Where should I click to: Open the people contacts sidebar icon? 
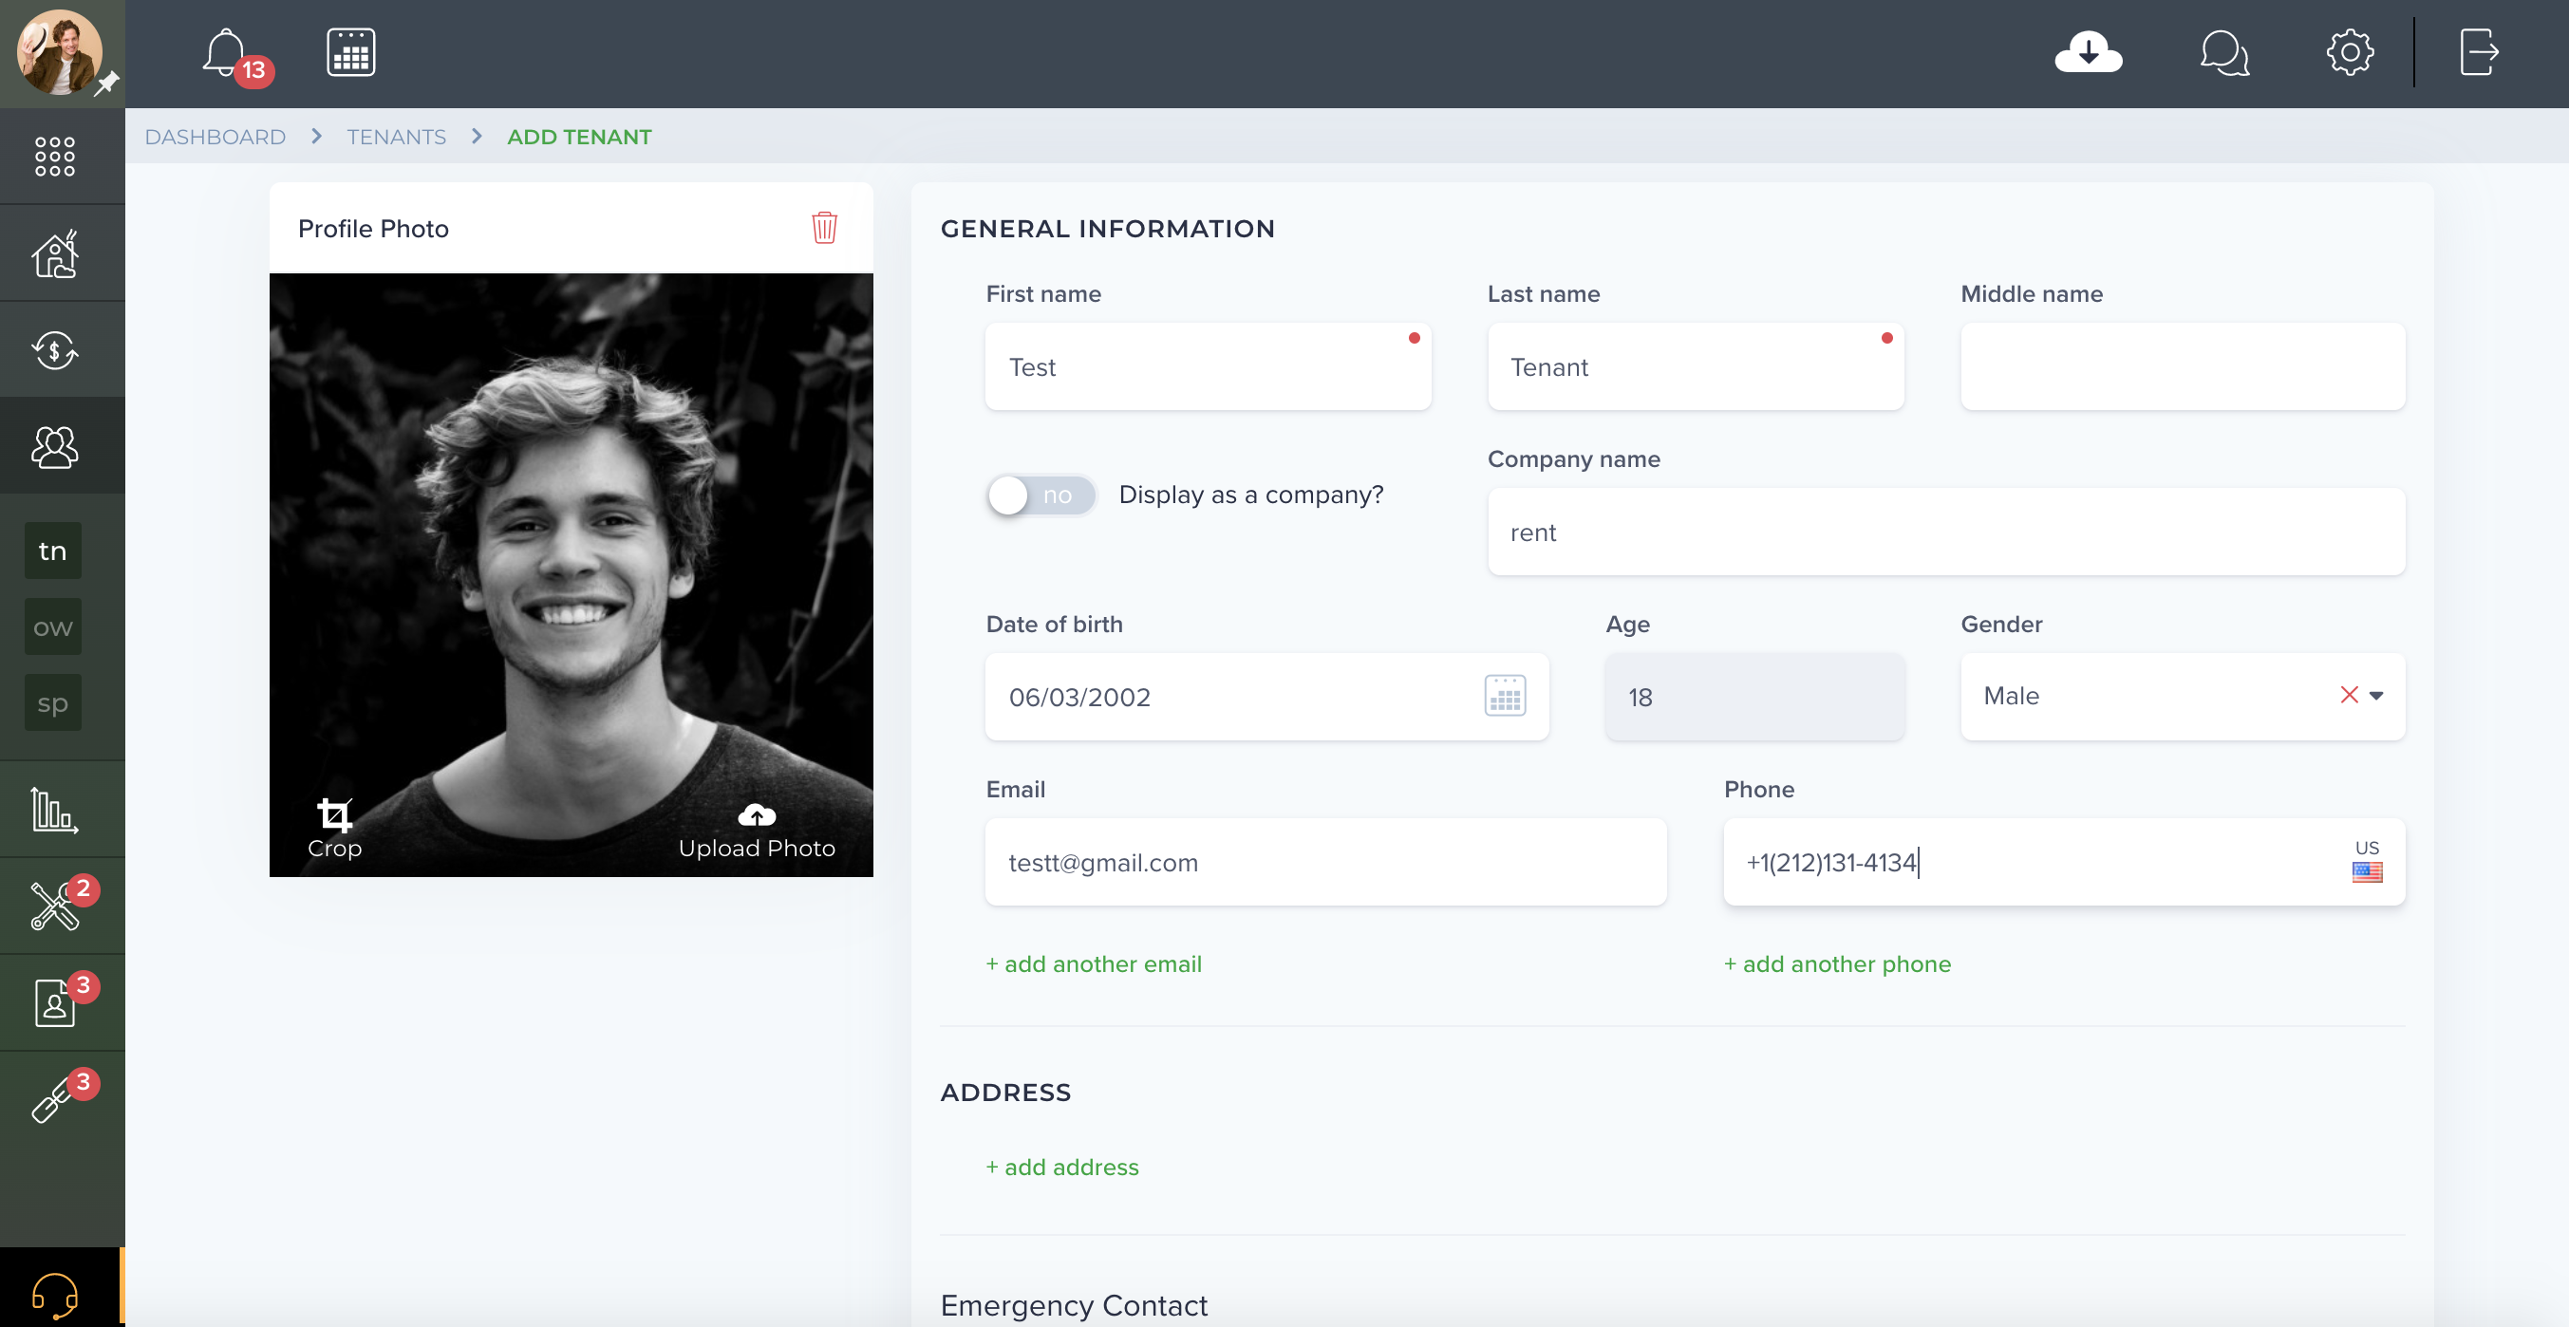pyautogui.click(x=55, y=447)
